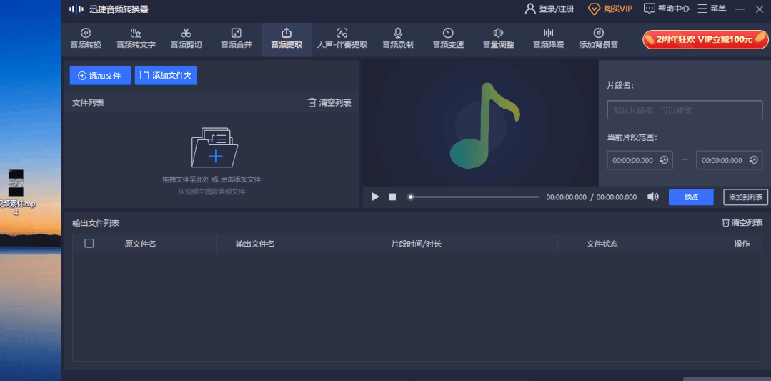Open the 音频录制 recording tool
Screen dimensions: 771x381
pyautogui.click(x=398, y=39)
